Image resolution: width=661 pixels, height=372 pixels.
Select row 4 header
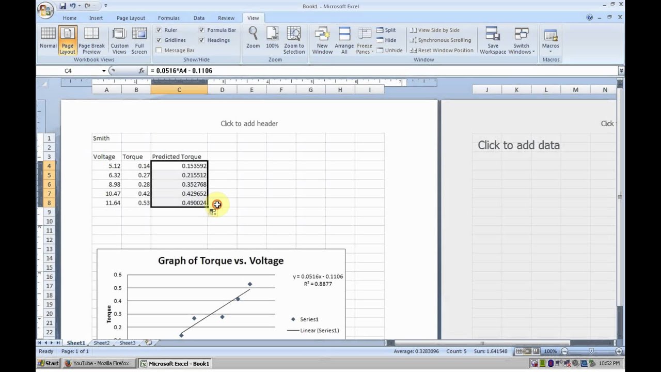(50, 166)
